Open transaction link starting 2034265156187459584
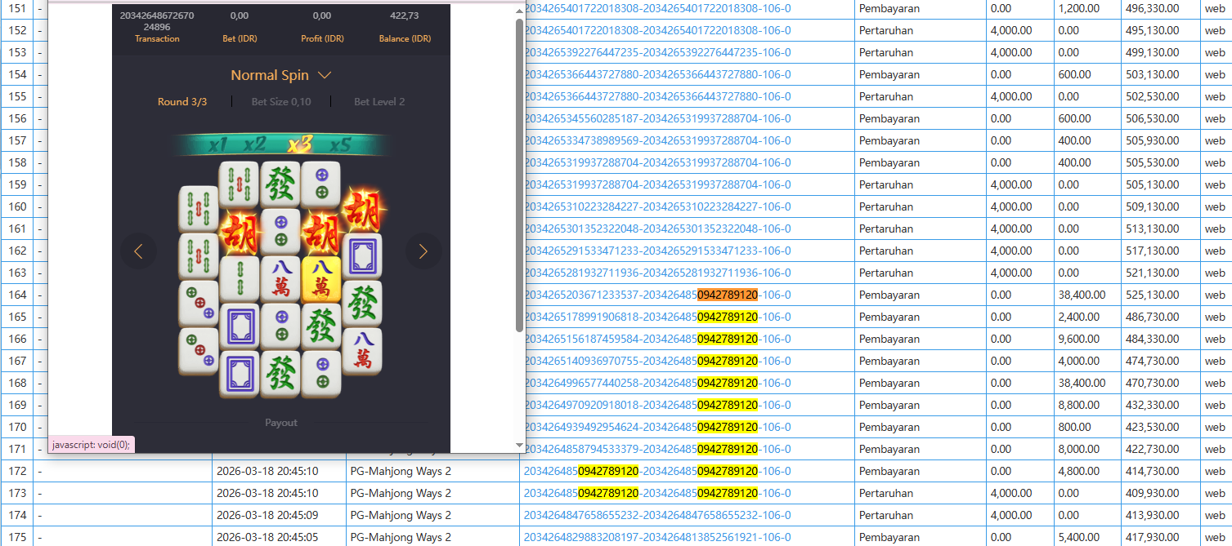Screen dimensions: 1232x546 click(x=657, y=339)
